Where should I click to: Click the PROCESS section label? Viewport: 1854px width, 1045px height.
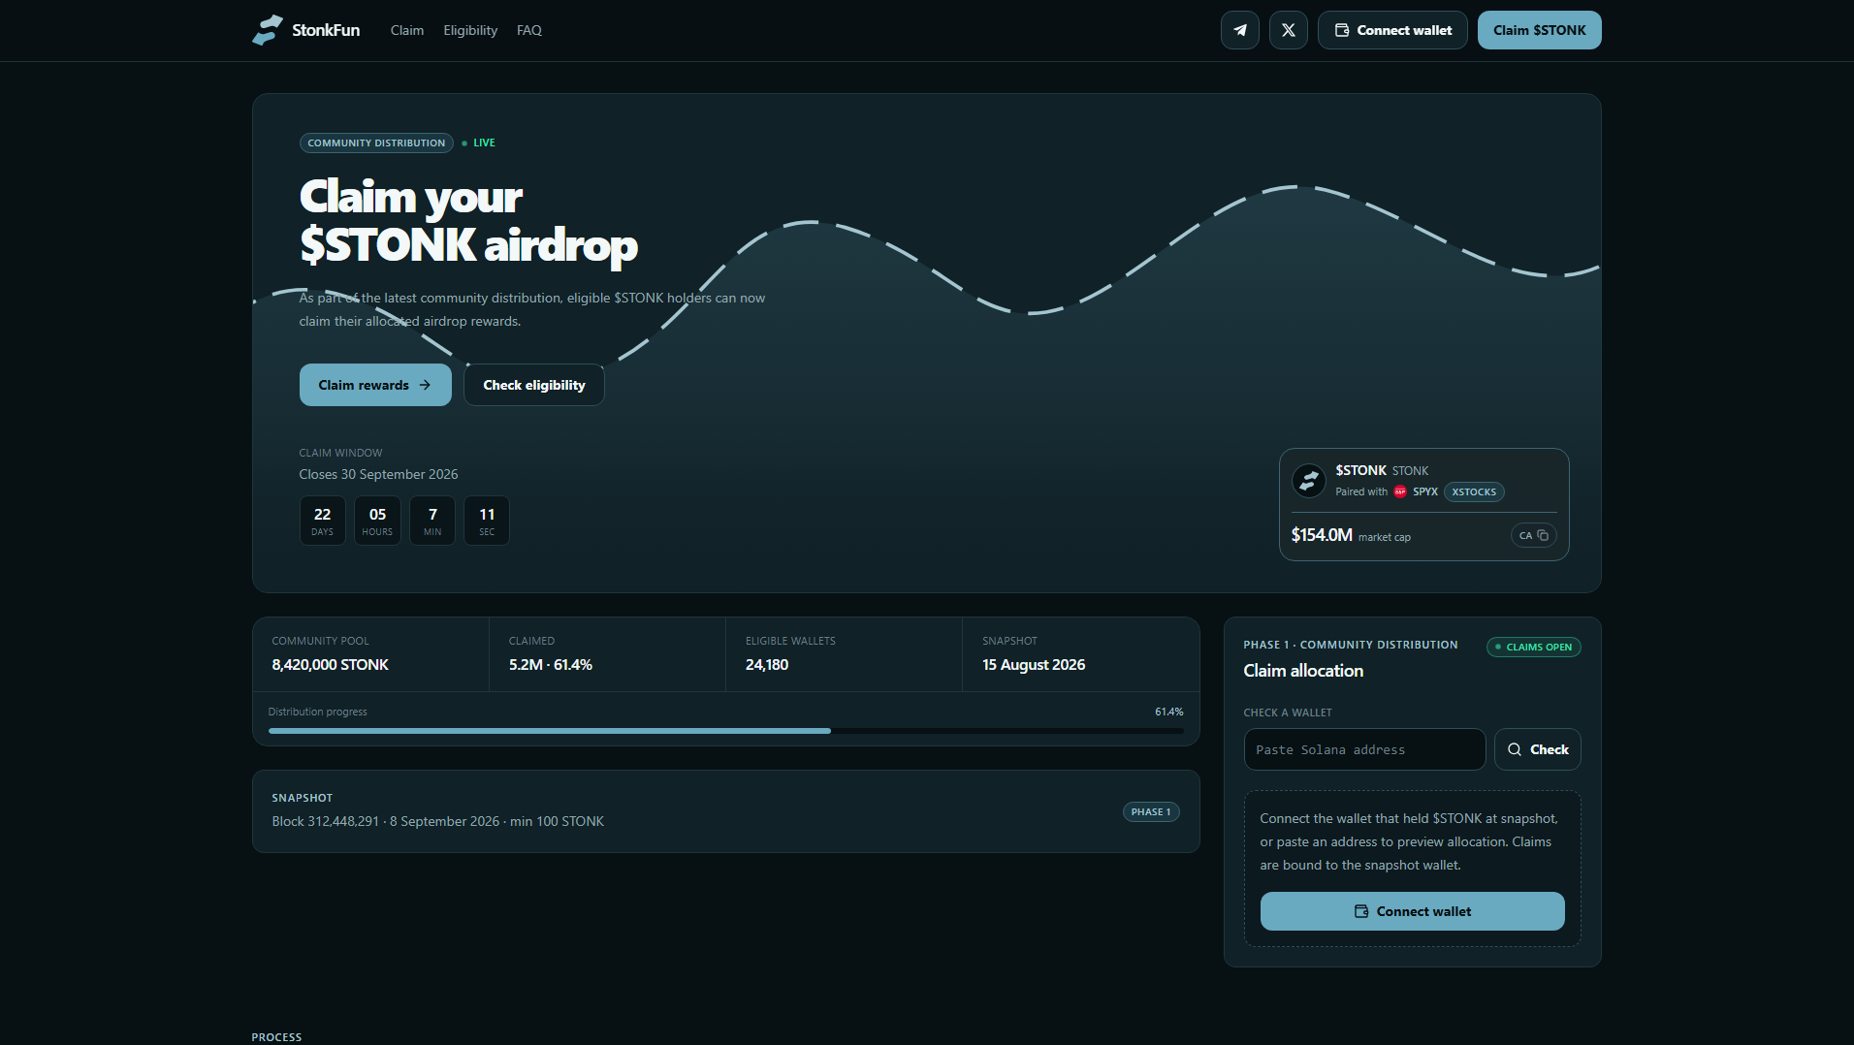coord(276,1037)
